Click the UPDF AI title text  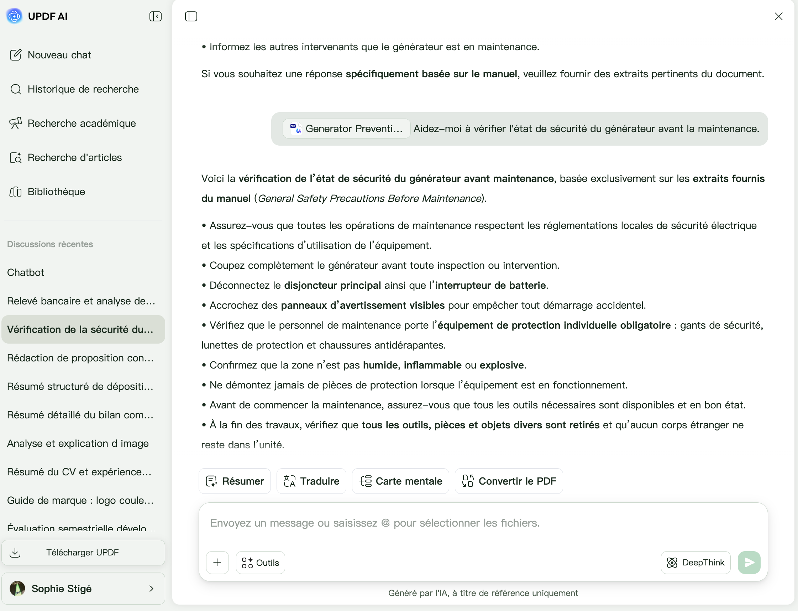(x=48, y=16)
